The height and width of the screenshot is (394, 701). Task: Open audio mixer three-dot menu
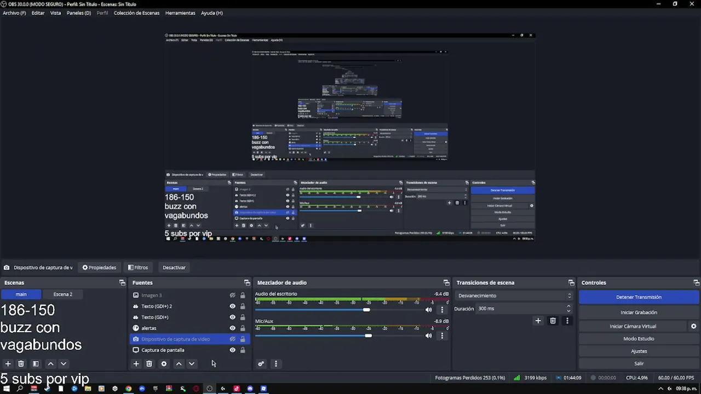pos(275,363)
